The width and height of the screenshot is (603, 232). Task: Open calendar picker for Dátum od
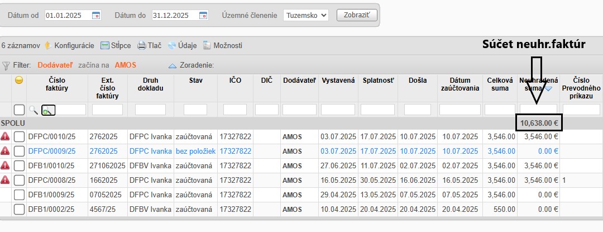coord(96,16)
